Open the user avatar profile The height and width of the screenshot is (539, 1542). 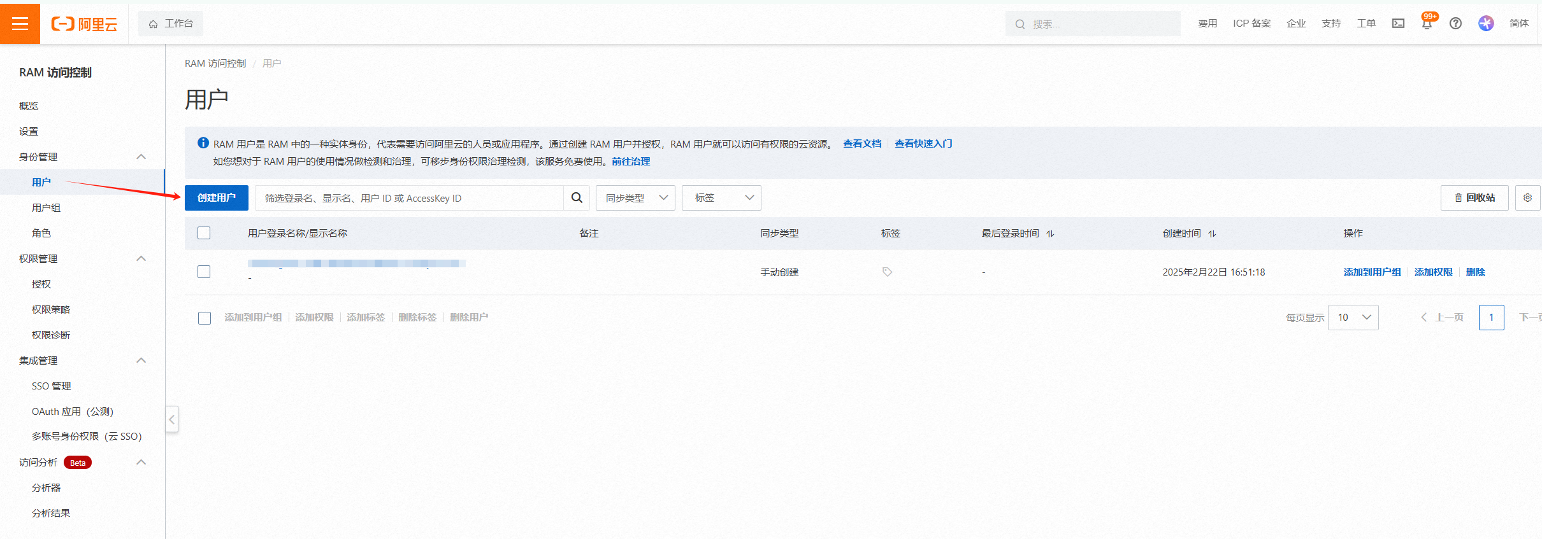(x=1486, y=24)
